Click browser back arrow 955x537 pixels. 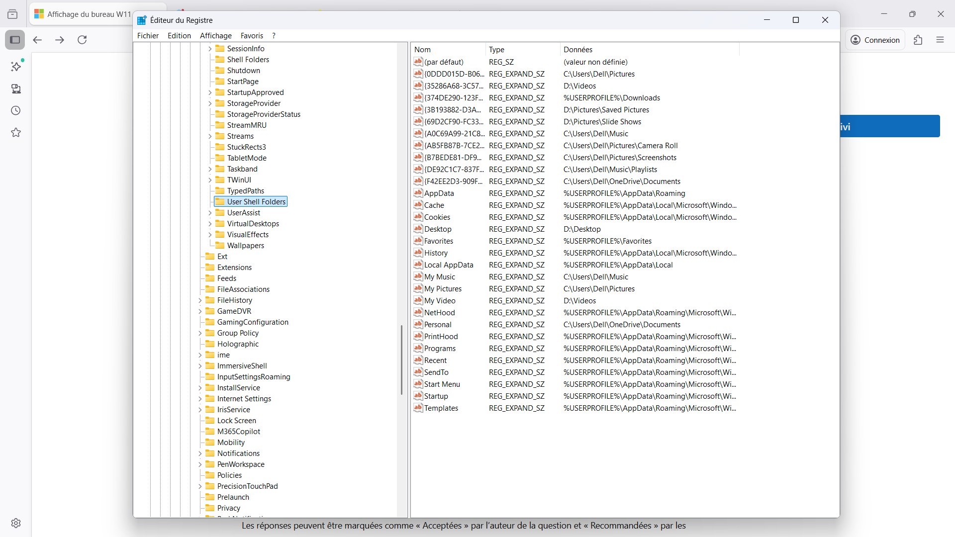click(37, 40)
